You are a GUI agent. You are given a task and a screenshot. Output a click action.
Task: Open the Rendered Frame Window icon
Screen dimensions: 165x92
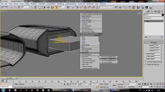(147, 7)
